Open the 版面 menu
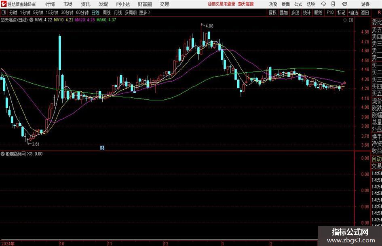 click(x=285, y=4)
